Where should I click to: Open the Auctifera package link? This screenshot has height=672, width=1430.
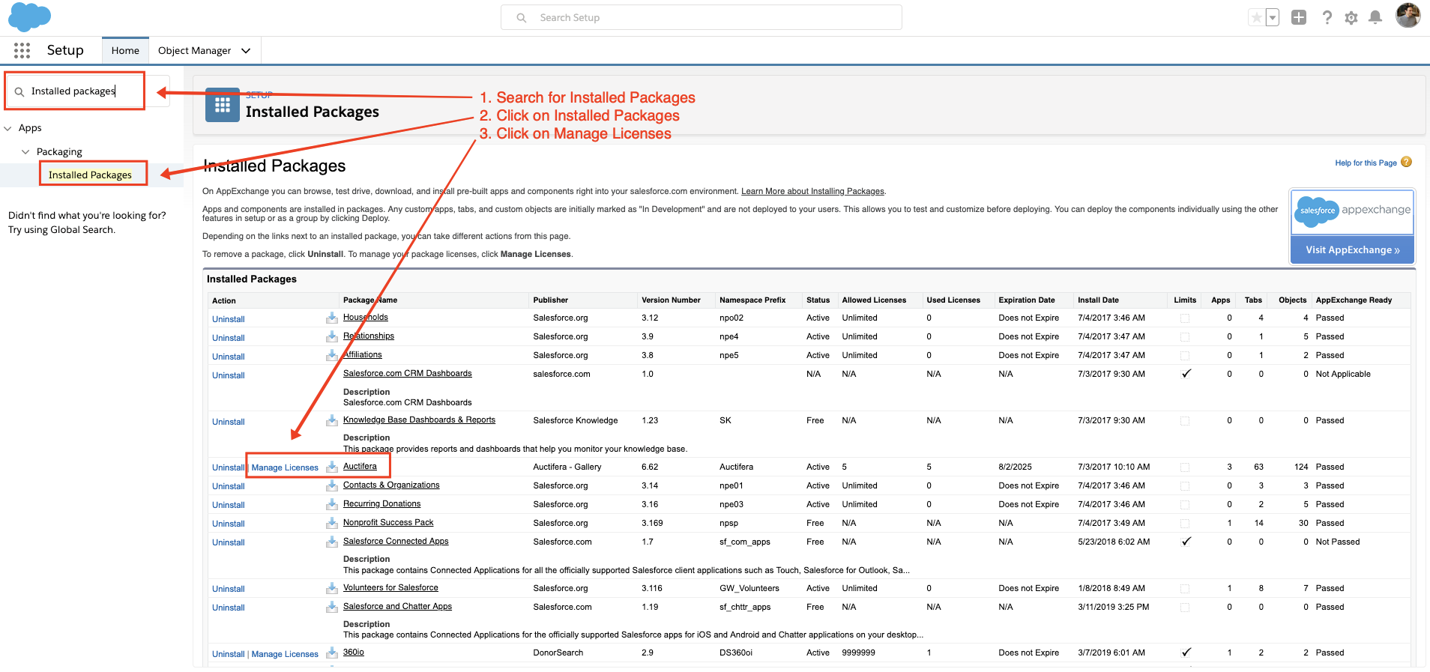[x=360, y=466]
